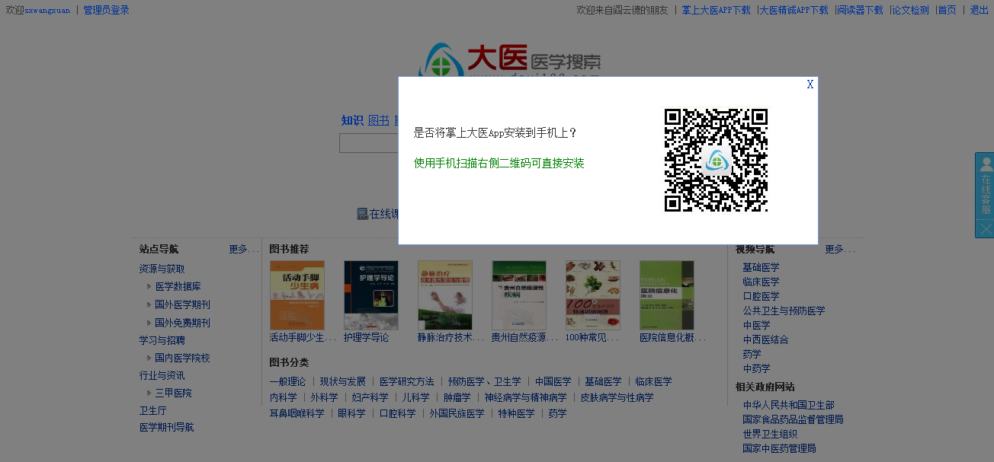Open the 贵州自然疫源性疾病 book cover
Screen dimensions: 994x462
point(519,295)
